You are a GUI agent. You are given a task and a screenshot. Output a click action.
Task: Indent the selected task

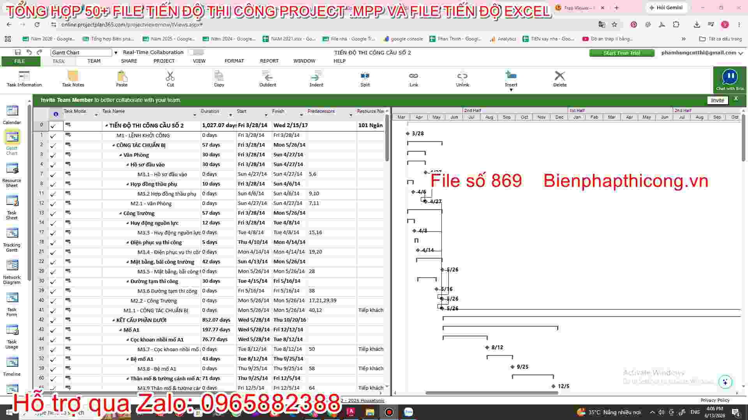316,76
